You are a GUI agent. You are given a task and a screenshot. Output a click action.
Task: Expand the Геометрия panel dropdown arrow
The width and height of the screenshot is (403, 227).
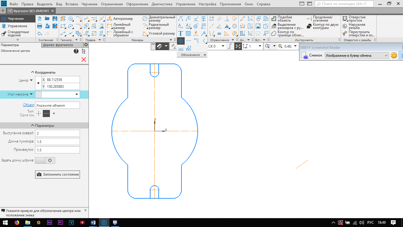pos(76,40)
